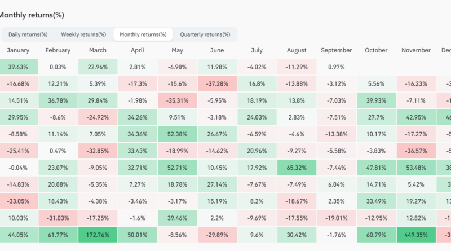Select the October column header
Viewport: 451px width, 251px height.
click(376, 51)
